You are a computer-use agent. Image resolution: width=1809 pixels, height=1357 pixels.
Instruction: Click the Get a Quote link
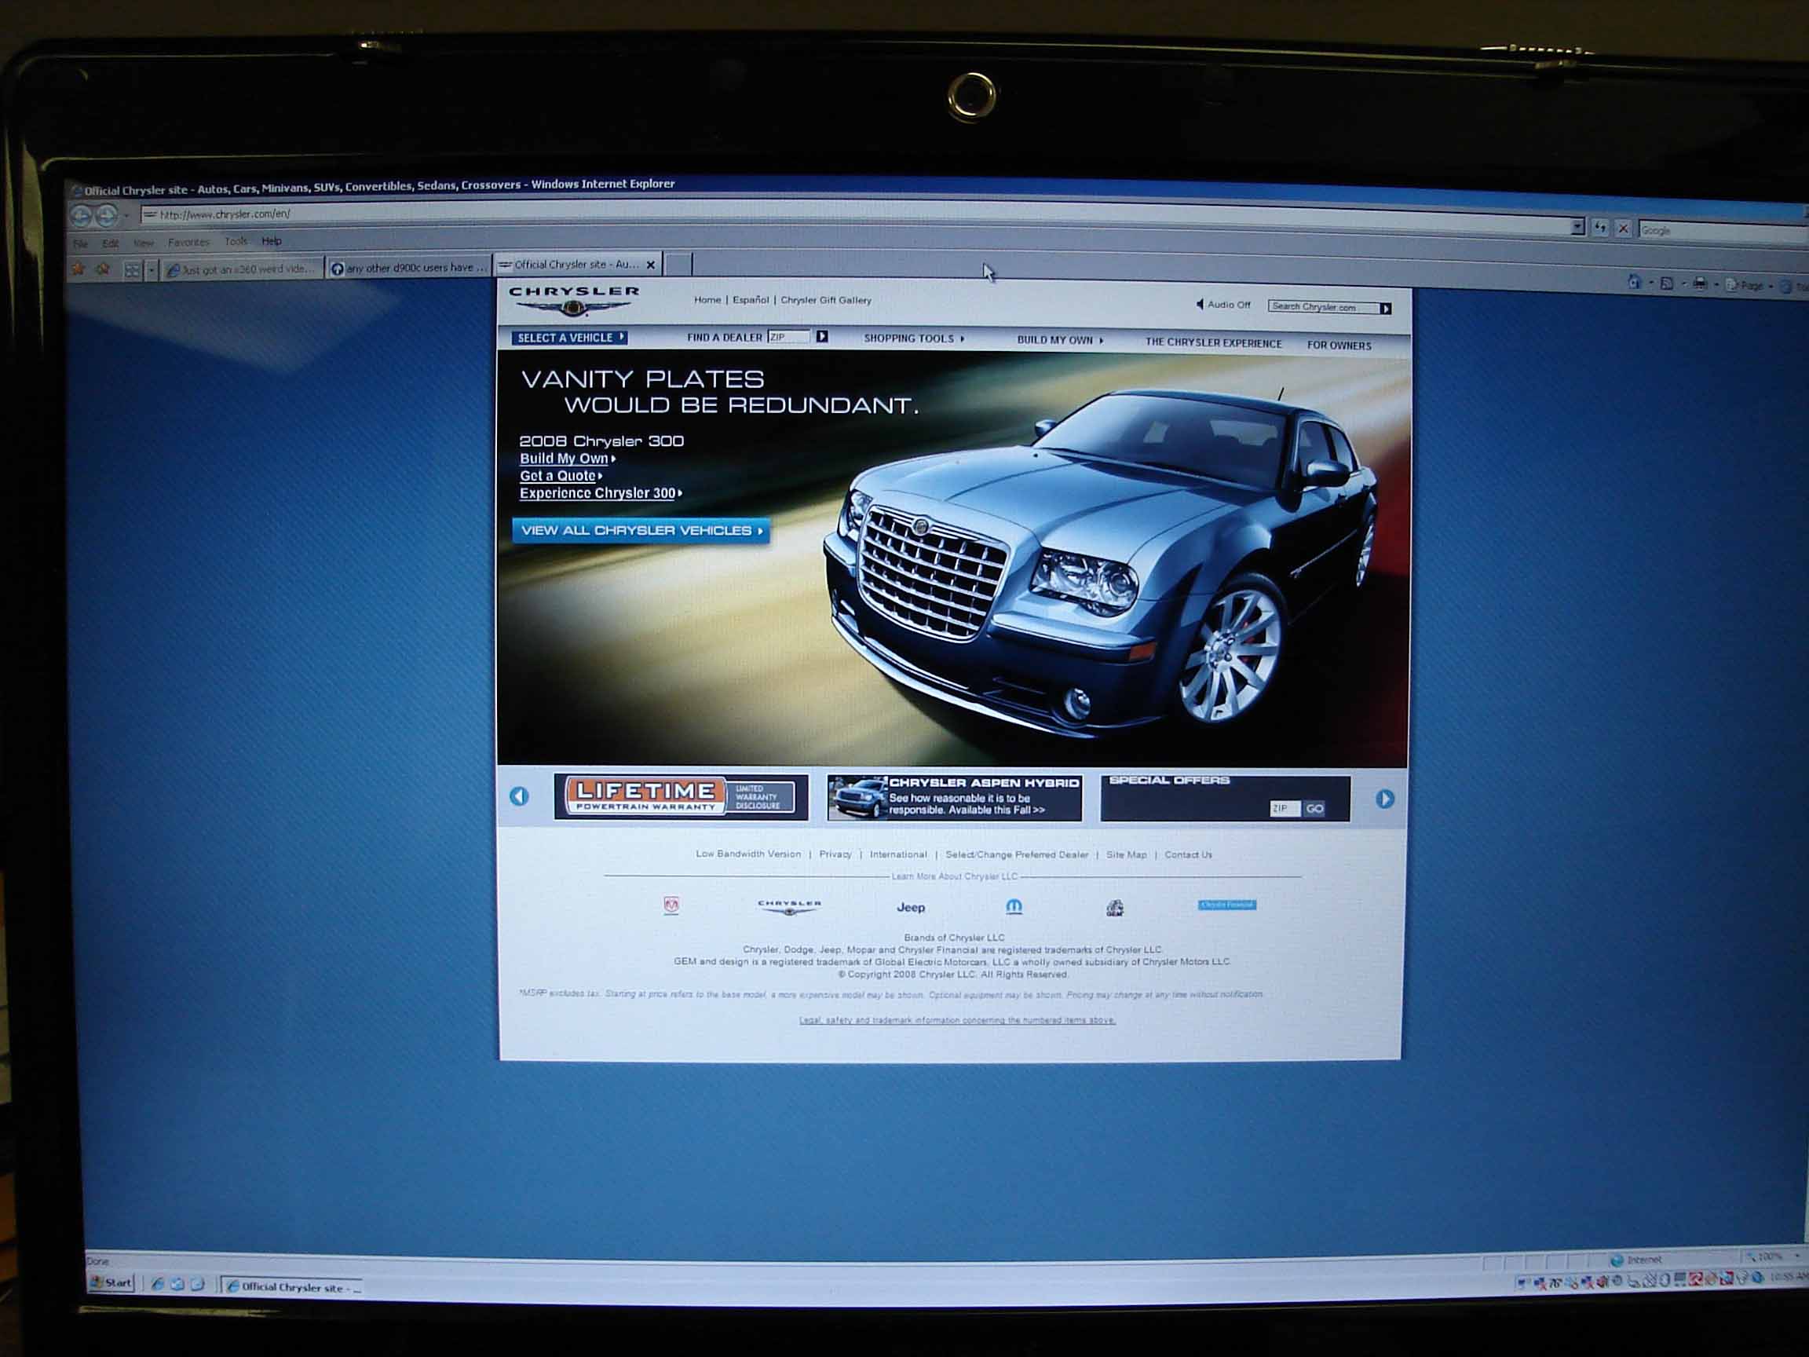click(x=560, y=476)
